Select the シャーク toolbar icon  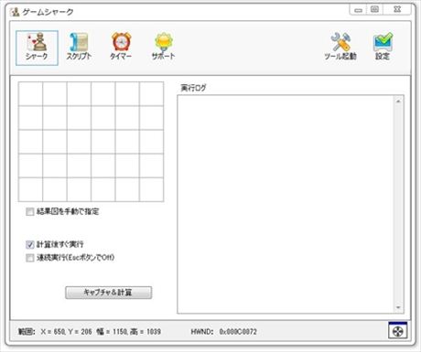pyautogui.click(x=37, y=48)
